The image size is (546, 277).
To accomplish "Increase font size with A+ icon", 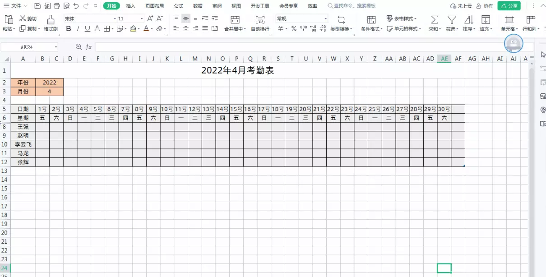I will tap(150, 18).
